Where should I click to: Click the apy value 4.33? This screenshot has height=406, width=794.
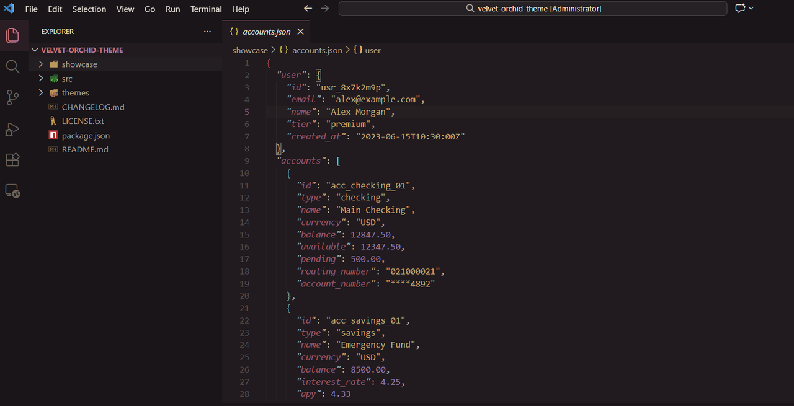341,394
